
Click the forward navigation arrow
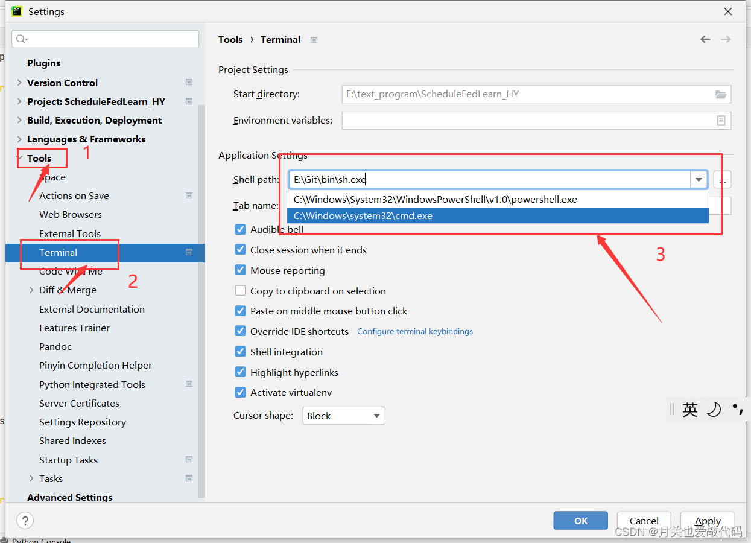pos(726,39)
